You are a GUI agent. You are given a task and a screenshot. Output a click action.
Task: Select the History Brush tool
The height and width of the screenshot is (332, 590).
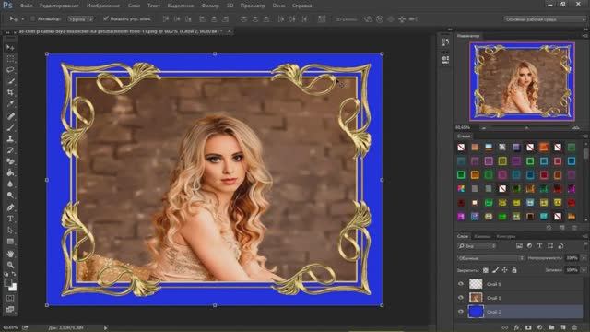10,149
